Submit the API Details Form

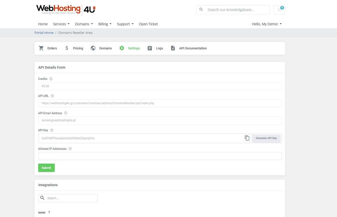click(x=46, y=168)
